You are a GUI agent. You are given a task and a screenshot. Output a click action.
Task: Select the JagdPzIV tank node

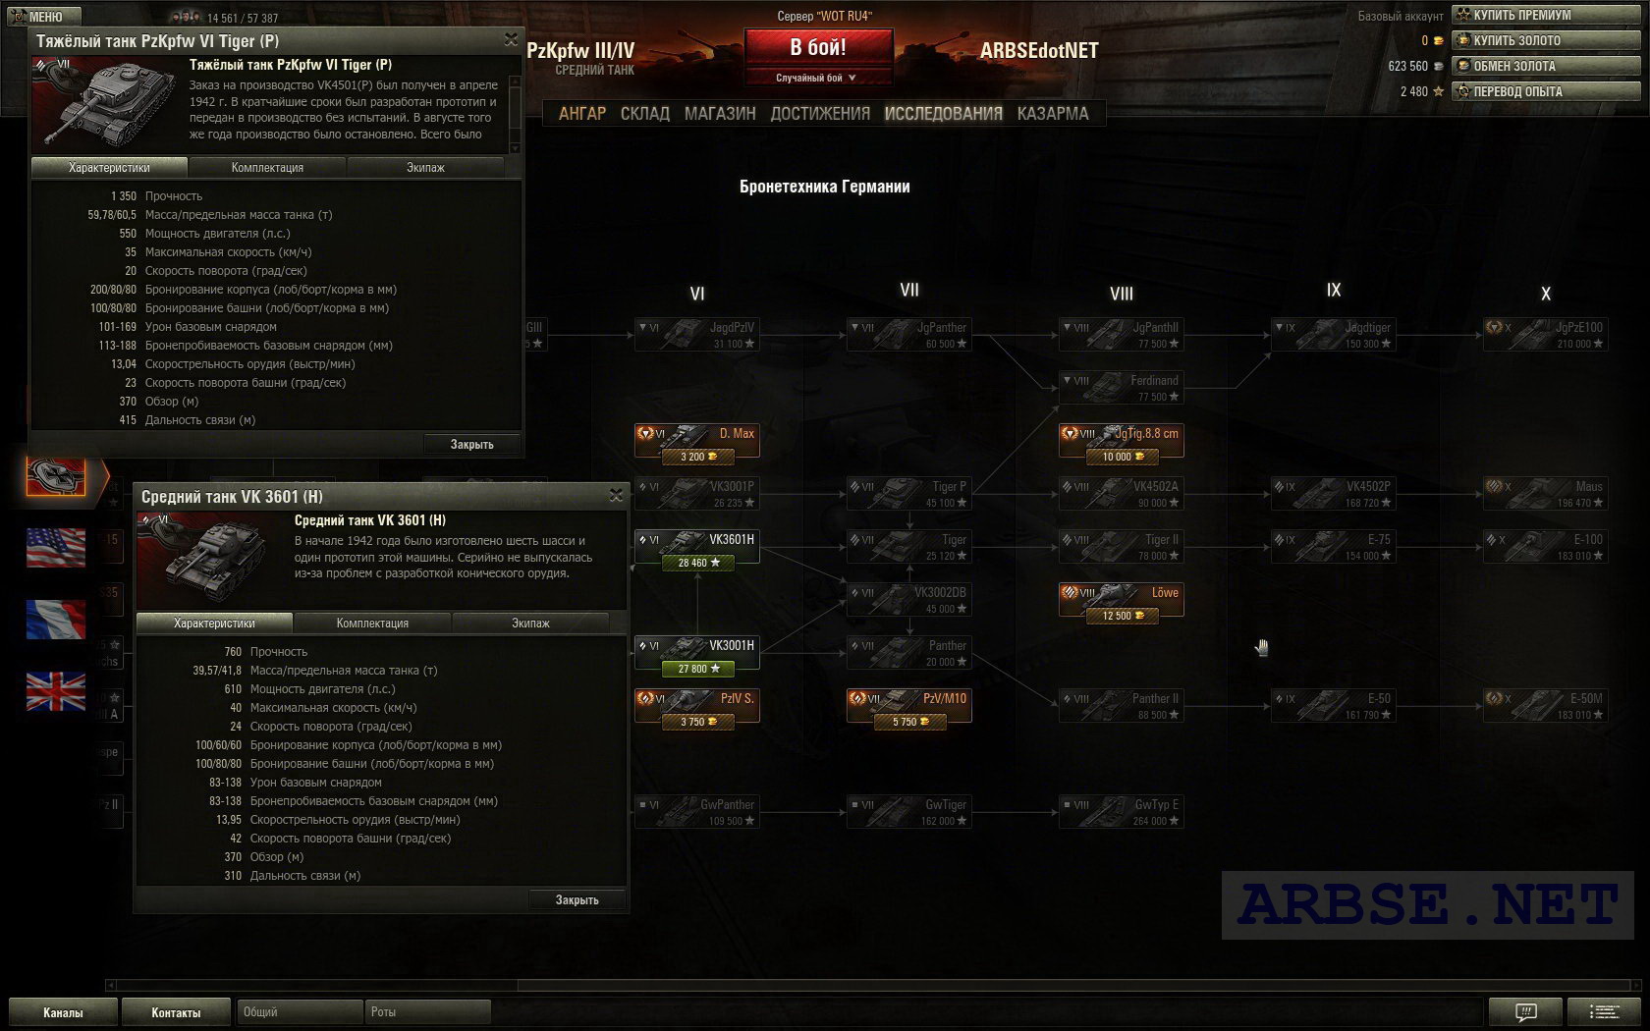(x=697, y=335)
